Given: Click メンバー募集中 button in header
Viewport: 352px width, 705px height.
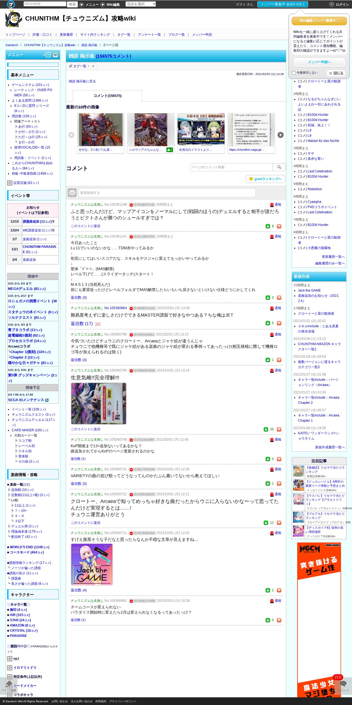Looking at the screenshot, I should point(283,4).
